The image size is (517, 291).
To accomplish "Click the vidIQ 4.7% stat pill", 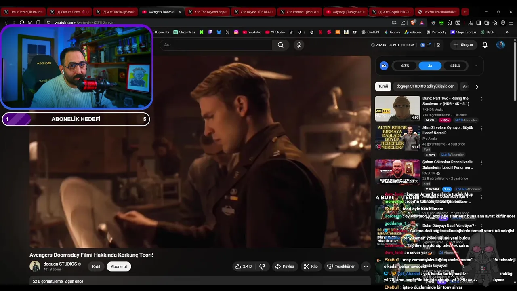I will point(405,65).
